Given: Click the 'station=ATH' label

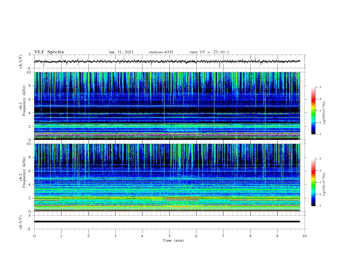Looking at the screenshot, I should coord(161,52).
